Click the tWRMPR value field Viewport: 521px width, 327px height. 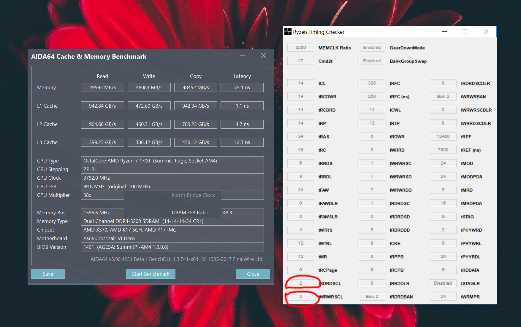click(443, 296)
